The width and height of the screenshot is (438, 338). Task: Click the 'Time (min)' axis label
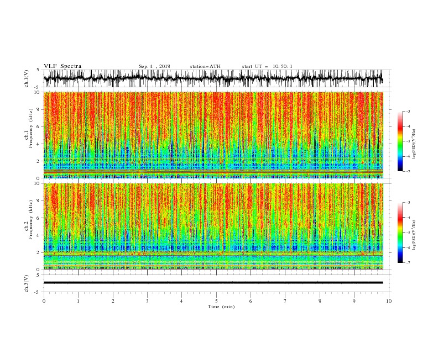221,307
